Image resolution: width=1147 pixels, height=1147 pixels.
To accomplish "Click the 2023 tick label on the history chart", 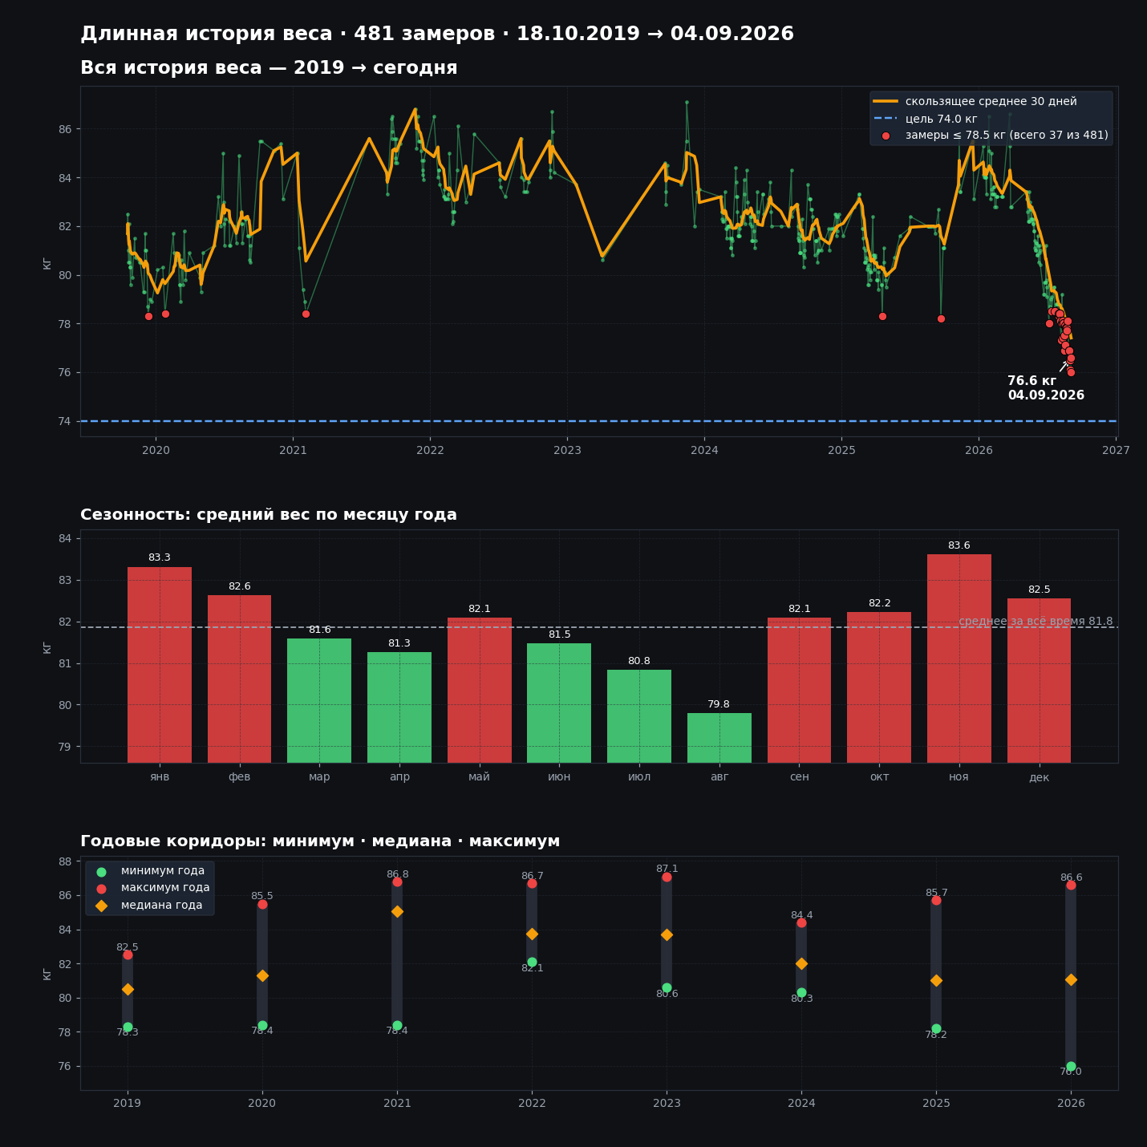I will click(567, 451).
